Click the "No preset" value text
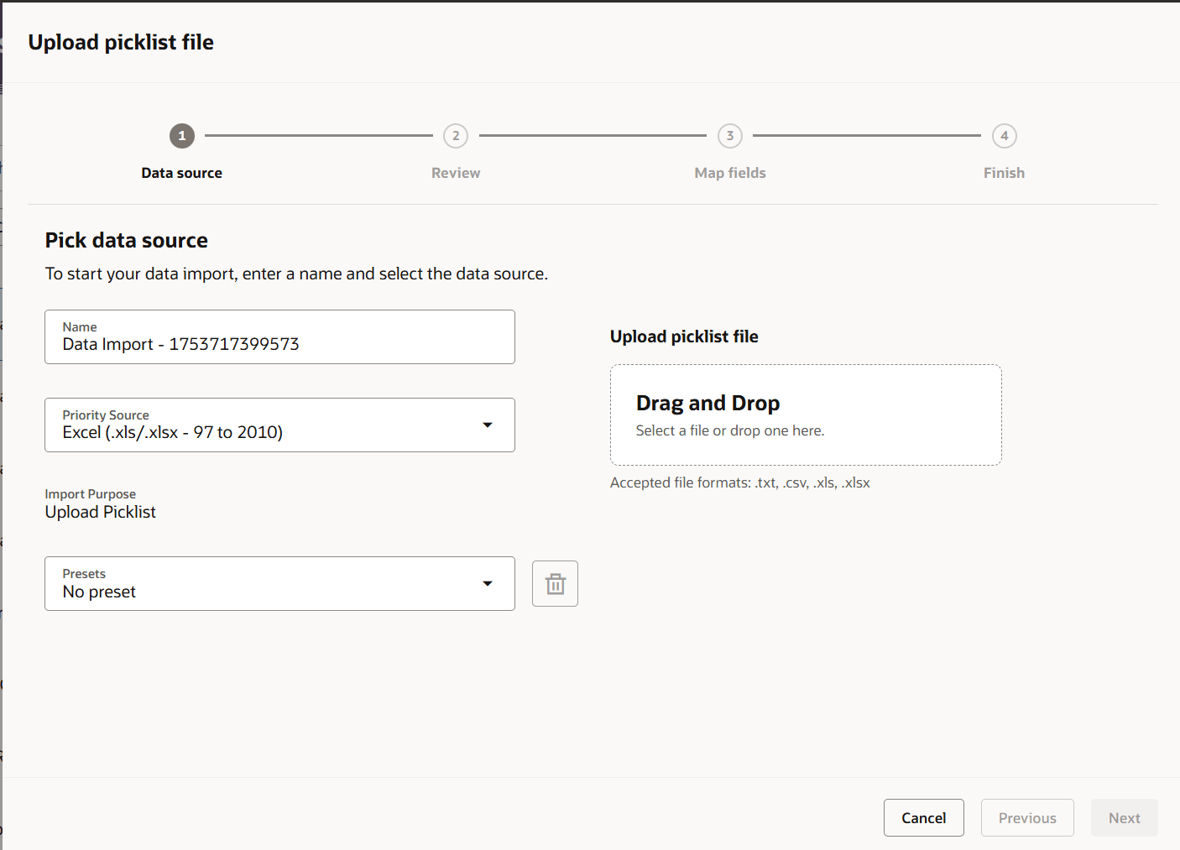 tap(99, 592)
